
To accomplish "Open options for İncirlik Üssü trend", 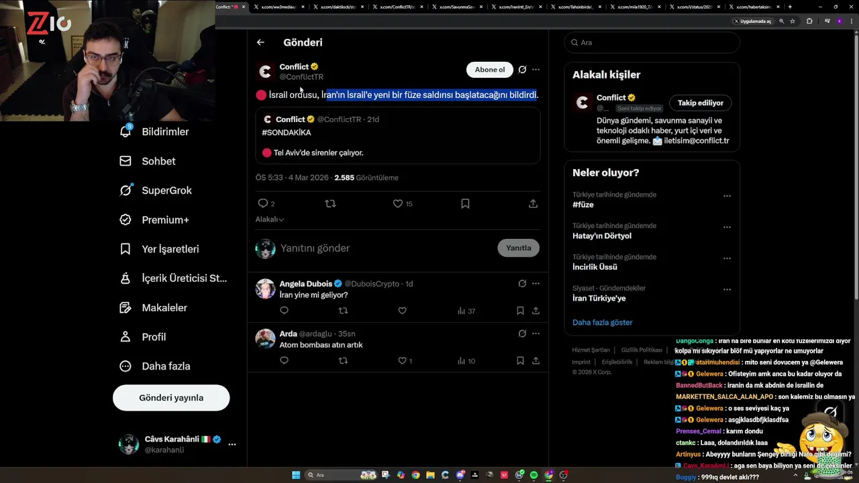I will 727,258.
